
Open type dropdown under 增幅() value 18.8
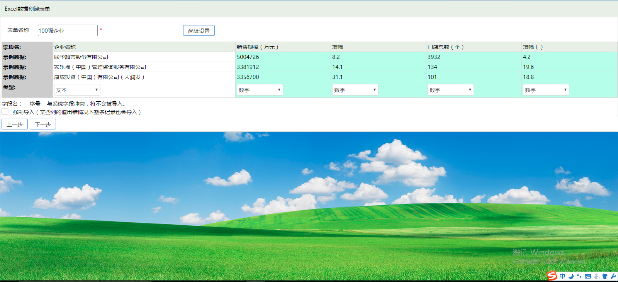(546, 90)
